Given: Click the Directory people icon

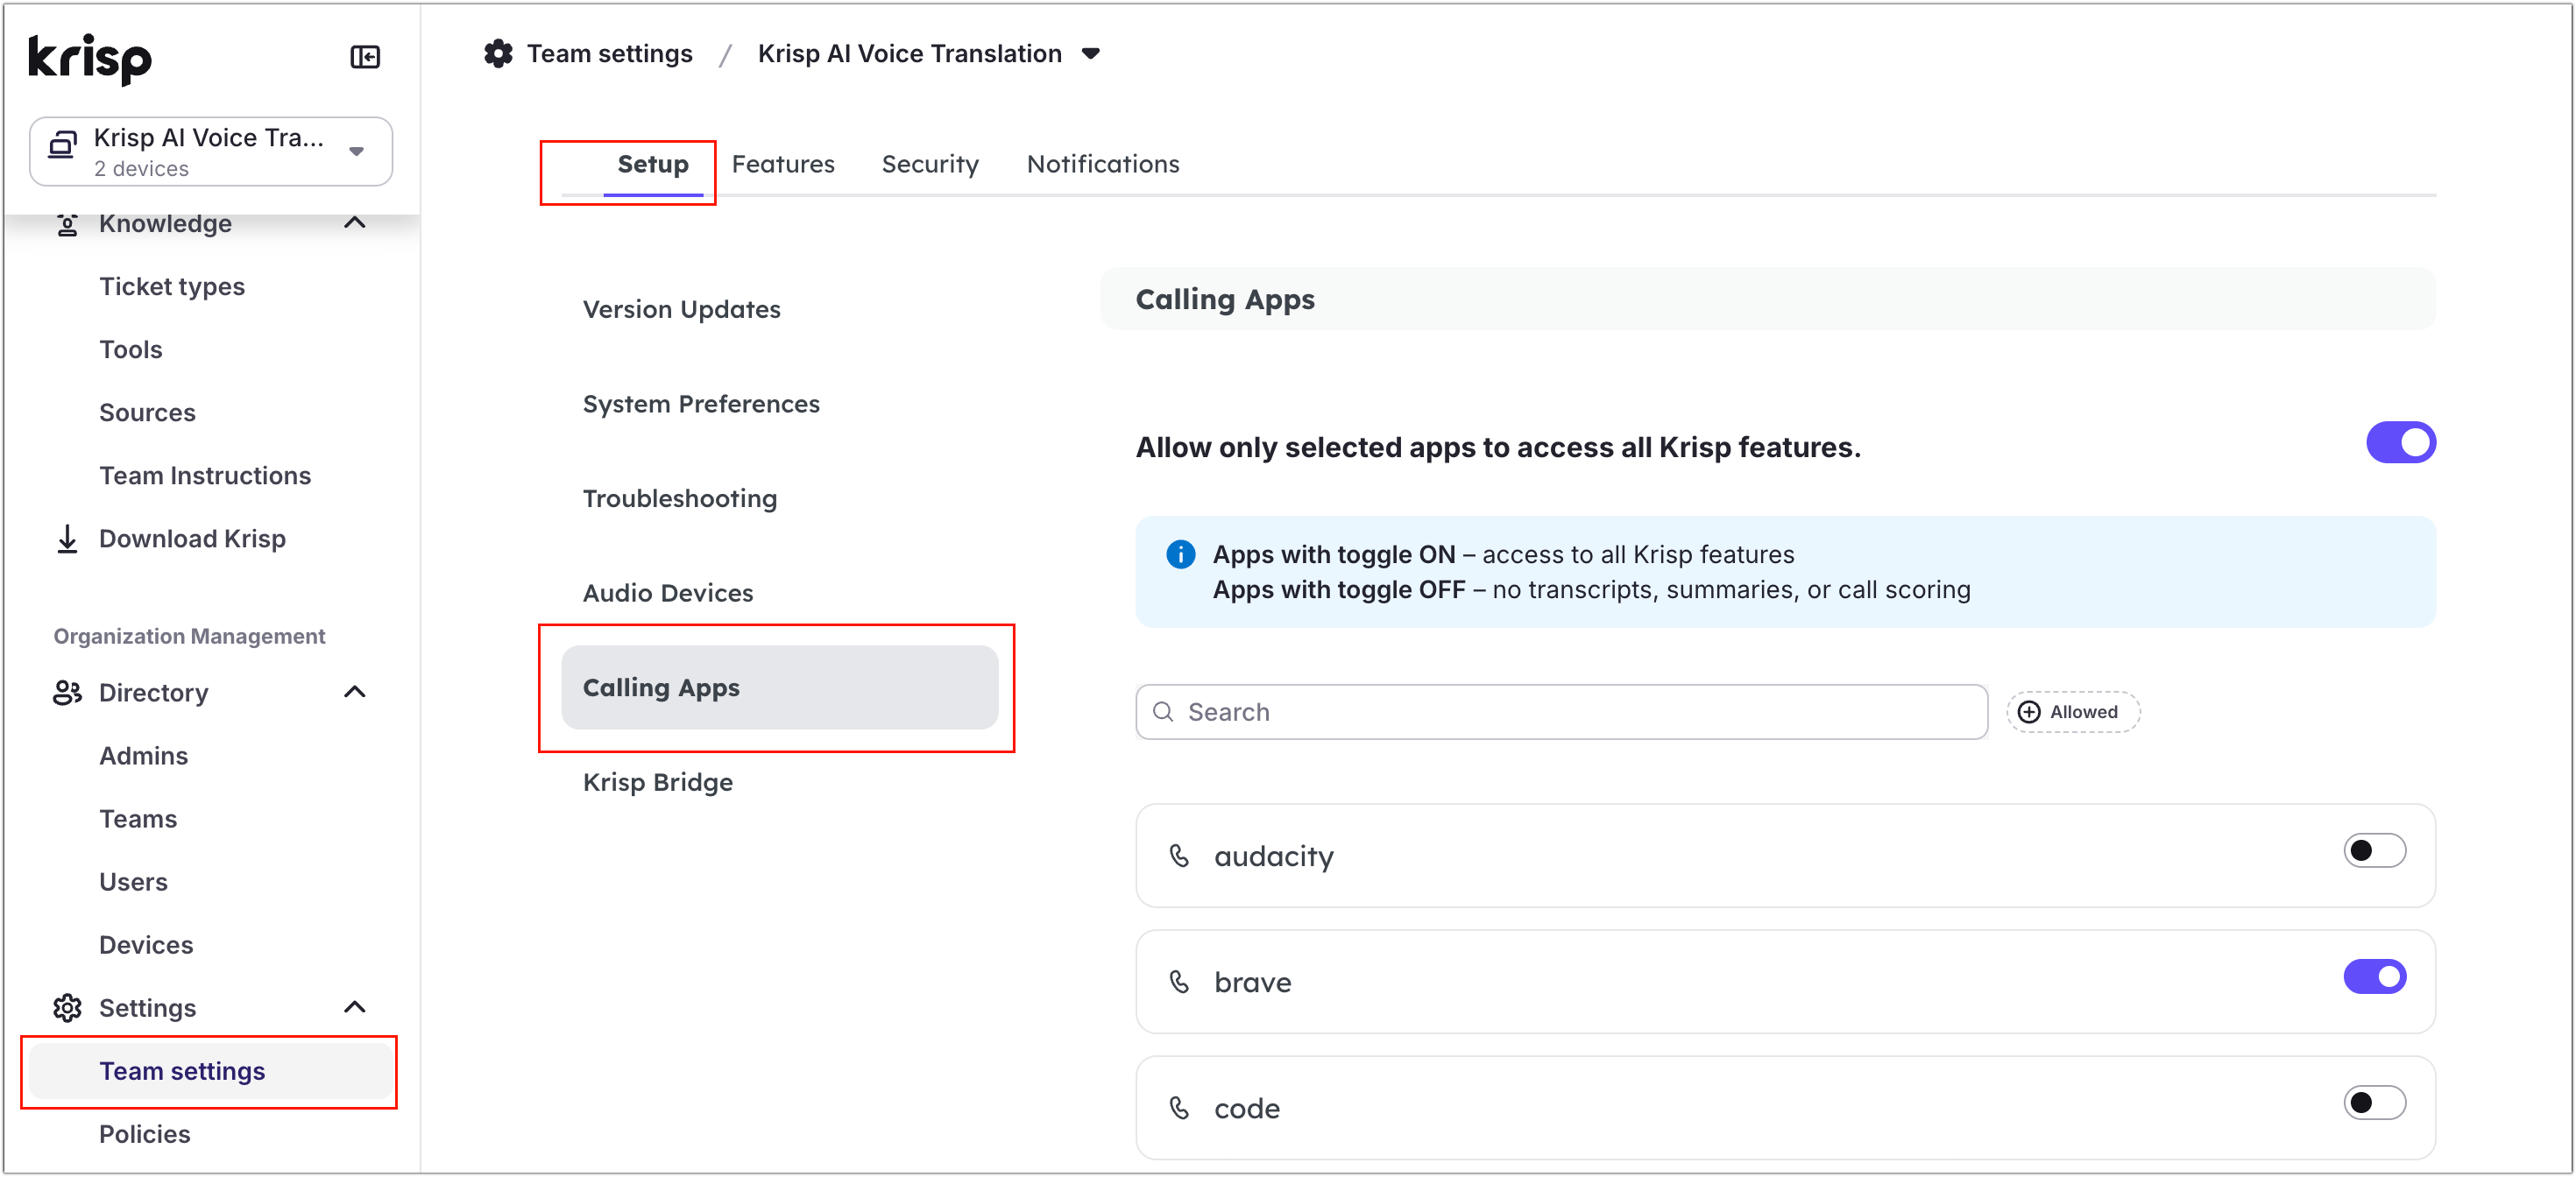Looking at the screenshot, I should pyautogui.click(x=67, y=693).
